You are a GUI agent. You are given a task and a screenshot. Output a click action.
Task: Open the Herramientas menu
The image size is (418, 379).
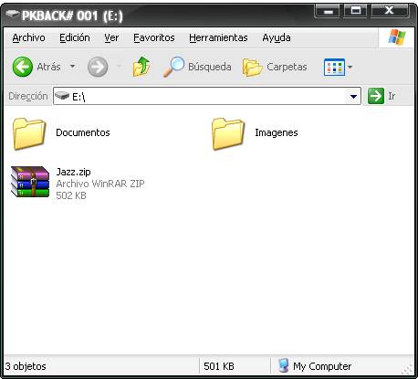click(218, 37)
